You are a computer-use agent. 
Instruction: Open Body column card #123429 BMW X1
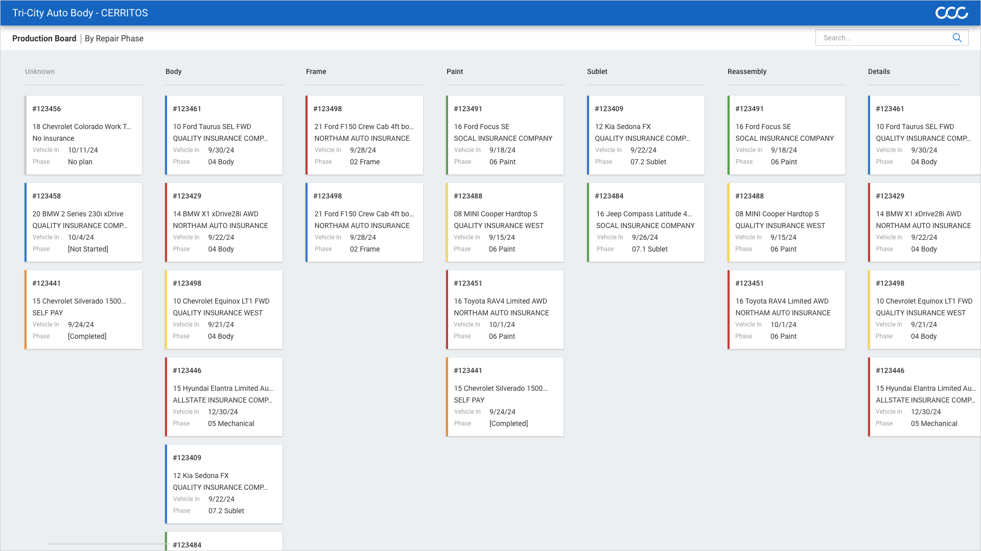coord(224,222)
